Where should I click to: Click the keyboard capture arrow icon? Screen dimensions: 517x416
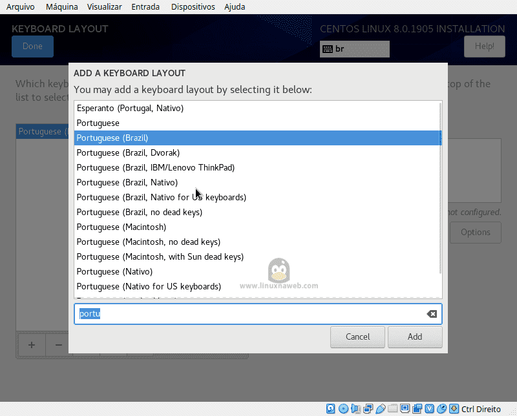tap(454, 409)
